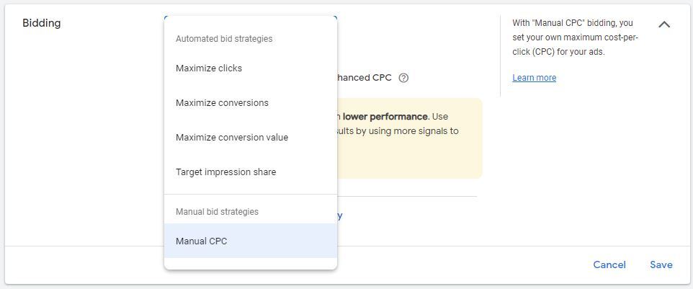Click the bold 'lower performance' text
The height and width of the screenshot is (289, 693).
click(x=385, y=116)
